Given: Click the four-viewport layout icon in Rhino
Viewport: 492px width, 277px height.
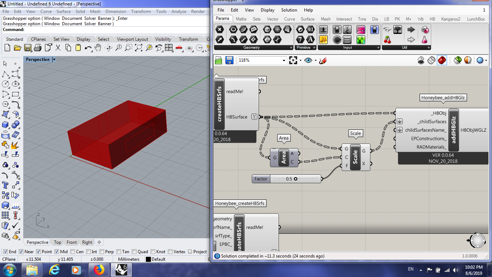Looking at the screenshot, I should (x=169, y=48).
